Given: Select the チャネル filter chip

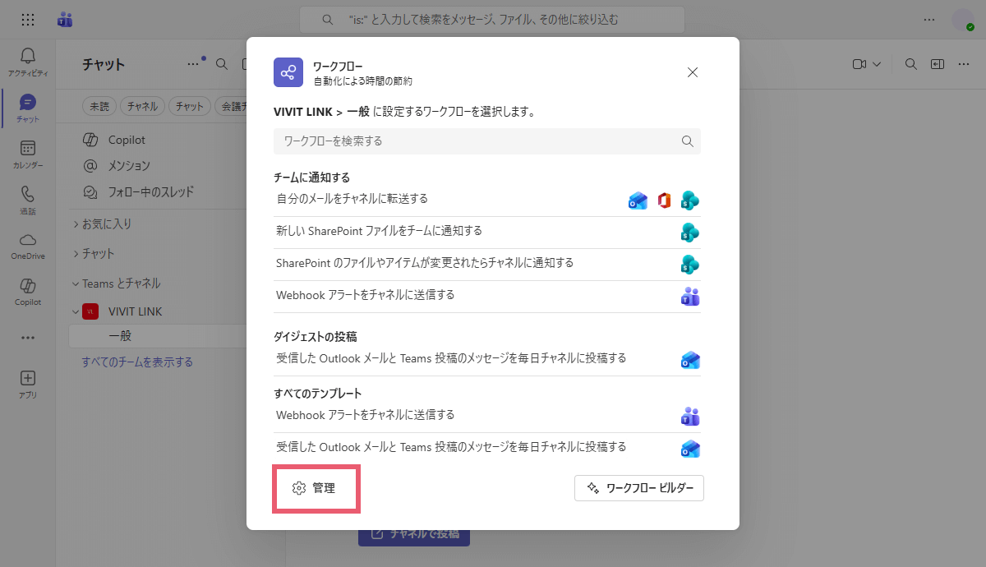Looking at the screenshot, I should pyautogui.click(x=143, y=106).
